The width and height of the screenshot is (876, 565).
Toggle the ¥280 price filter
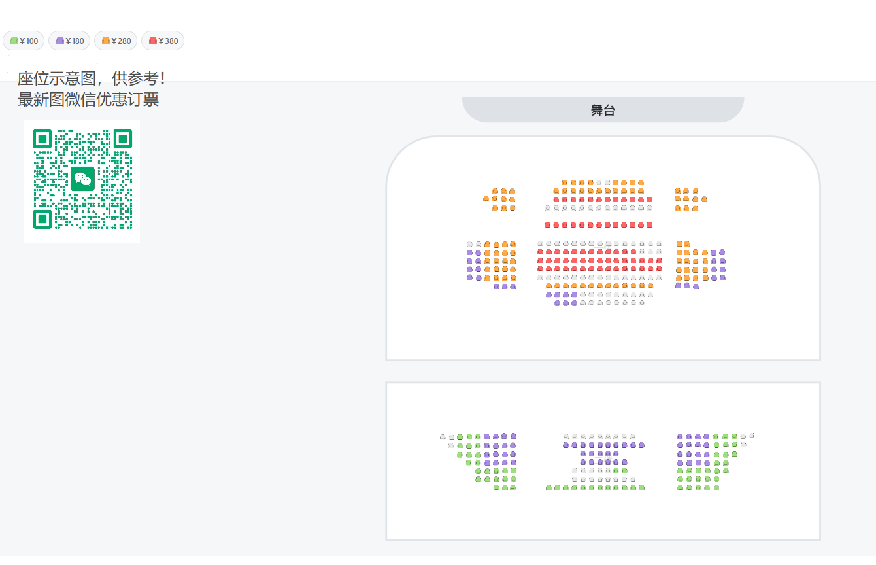point(116,41)
